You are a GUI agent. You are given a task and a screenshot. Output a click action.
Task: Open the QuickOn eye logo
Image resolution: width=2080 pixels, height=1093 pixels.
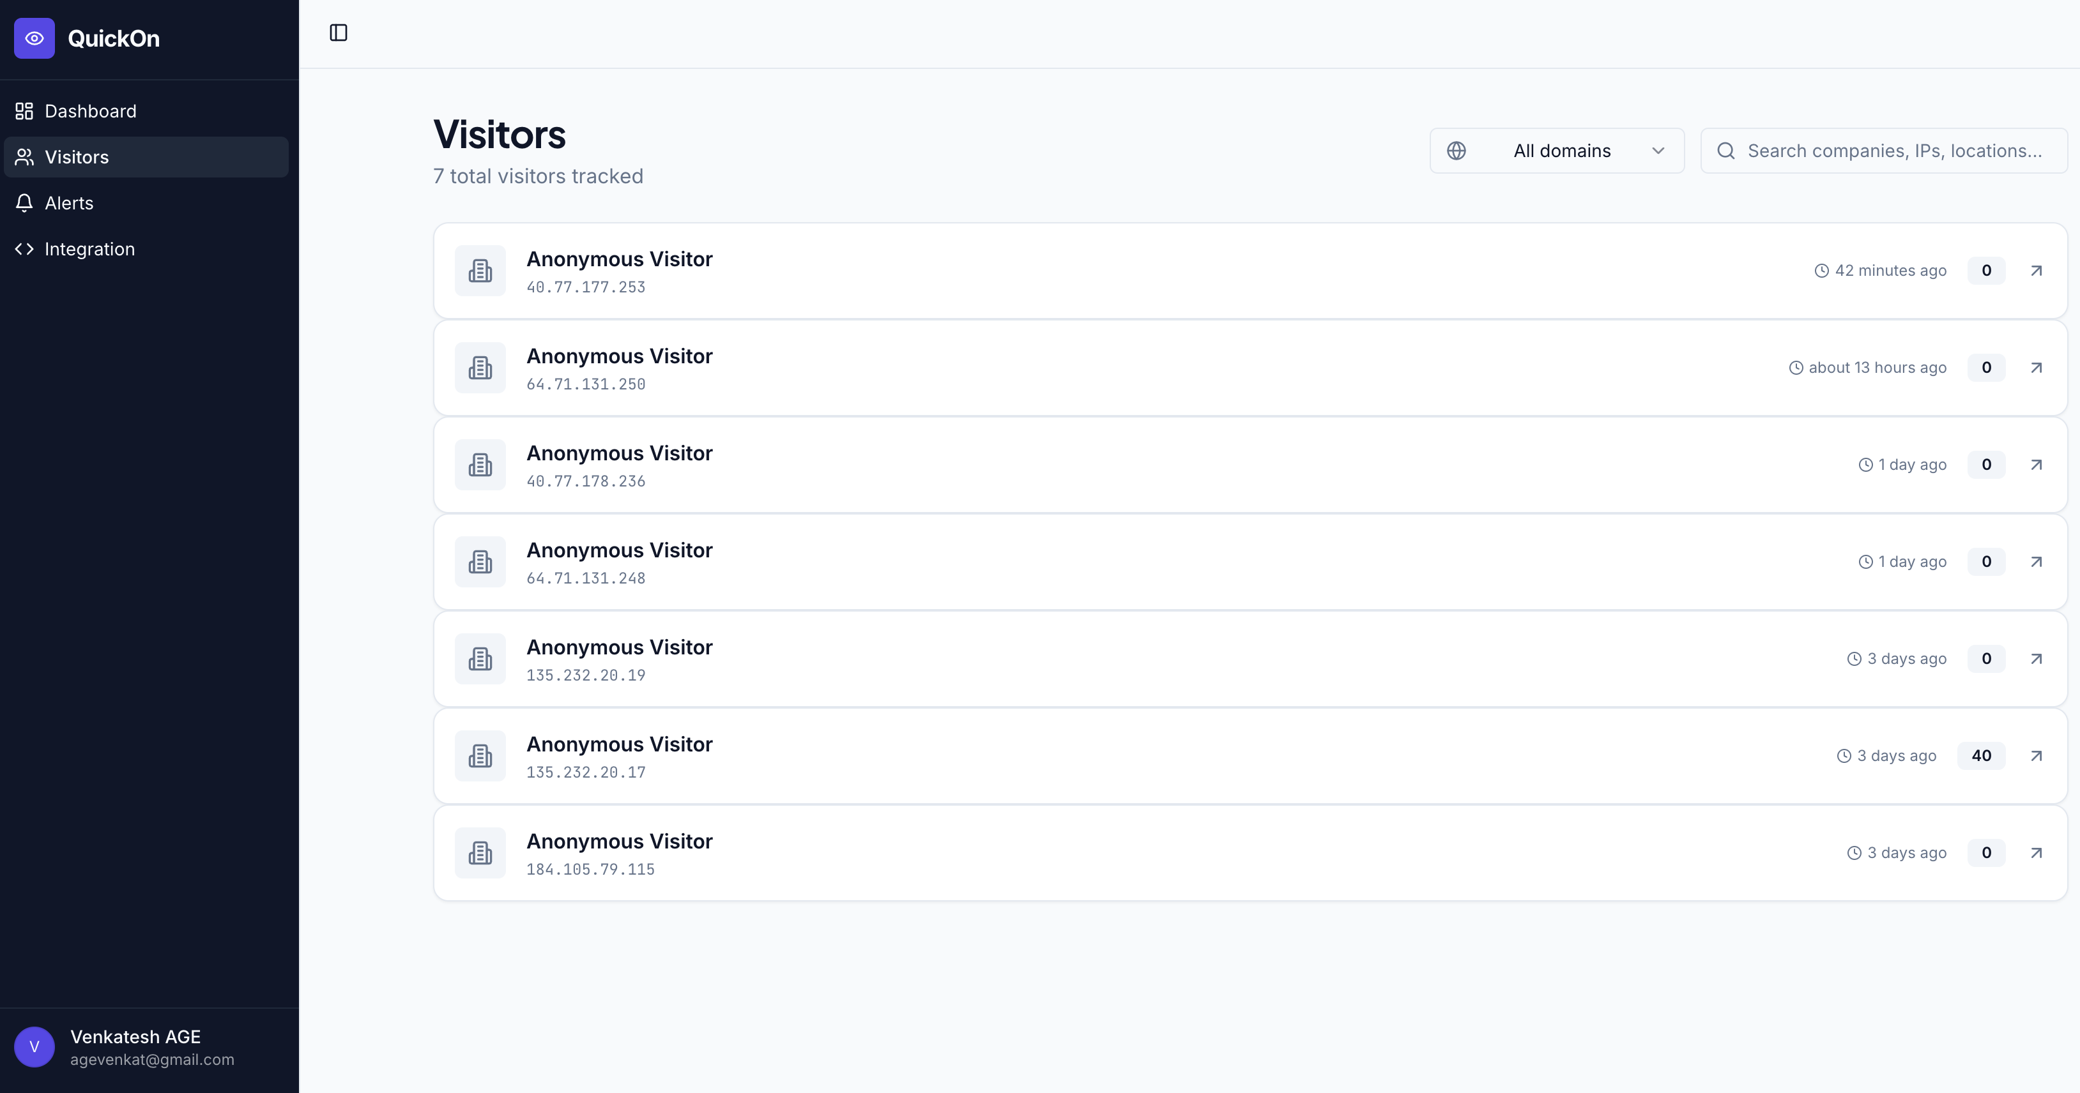point(34,38)
